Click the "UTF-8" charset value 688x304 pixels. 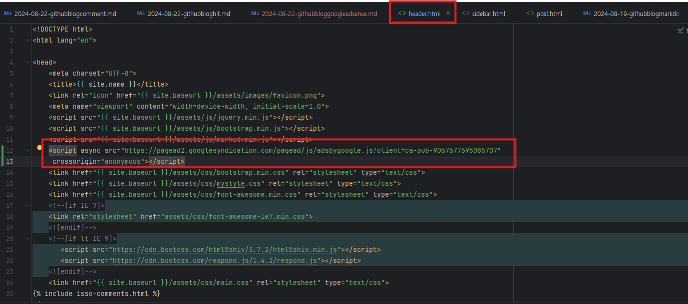point(118,73)
